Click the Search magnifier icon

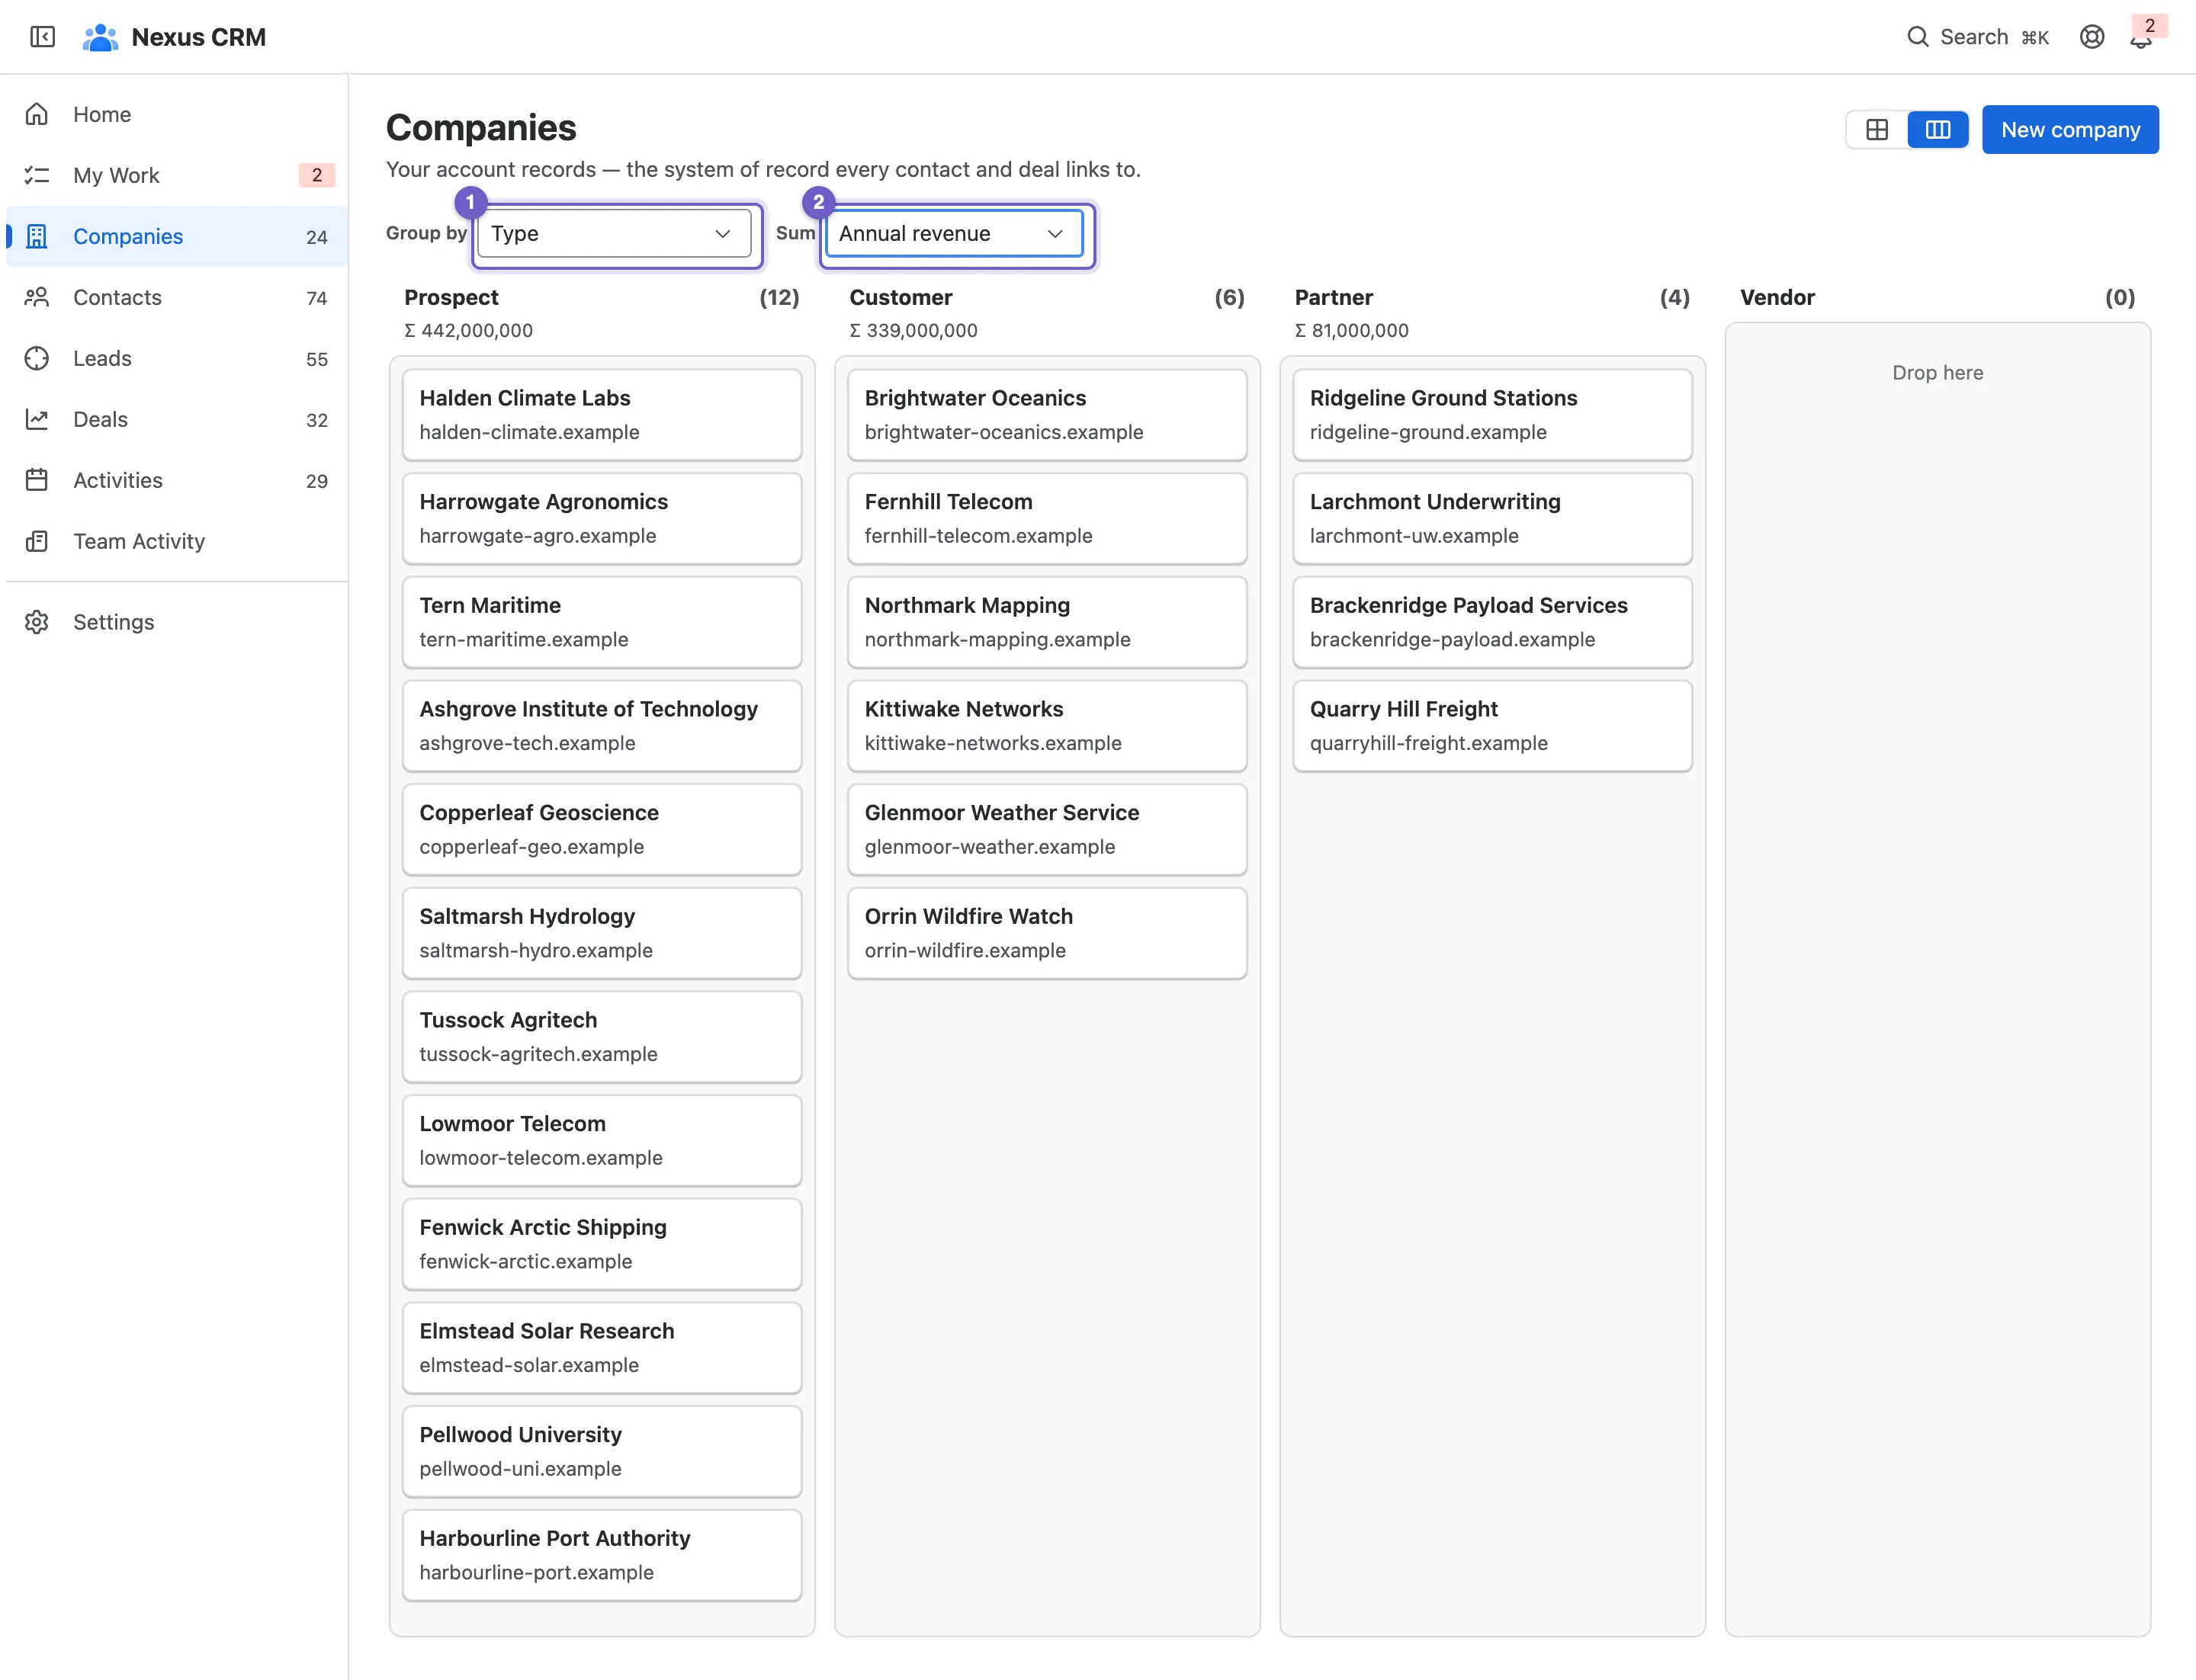(1917, 37)
